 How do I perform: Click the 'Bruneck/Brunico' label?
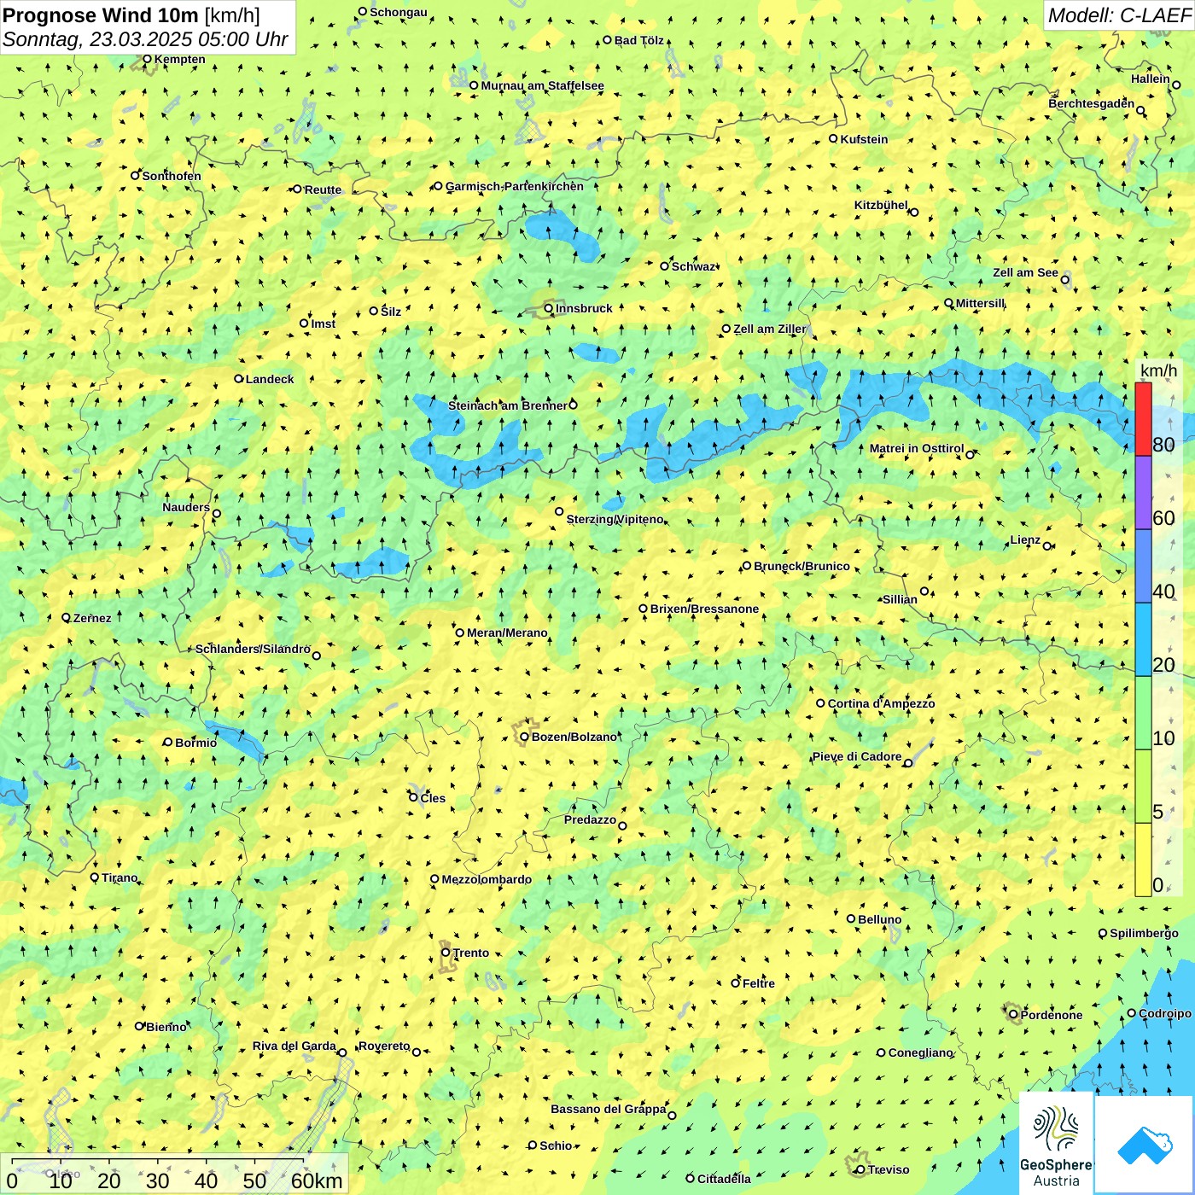pyautogui.click(x=802, y=566)
